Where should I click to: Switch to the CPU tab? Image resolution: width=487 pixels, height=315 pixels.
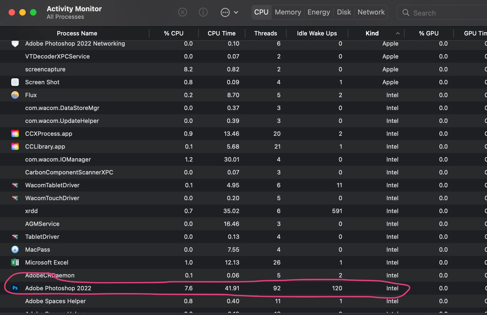click(261, 12)
